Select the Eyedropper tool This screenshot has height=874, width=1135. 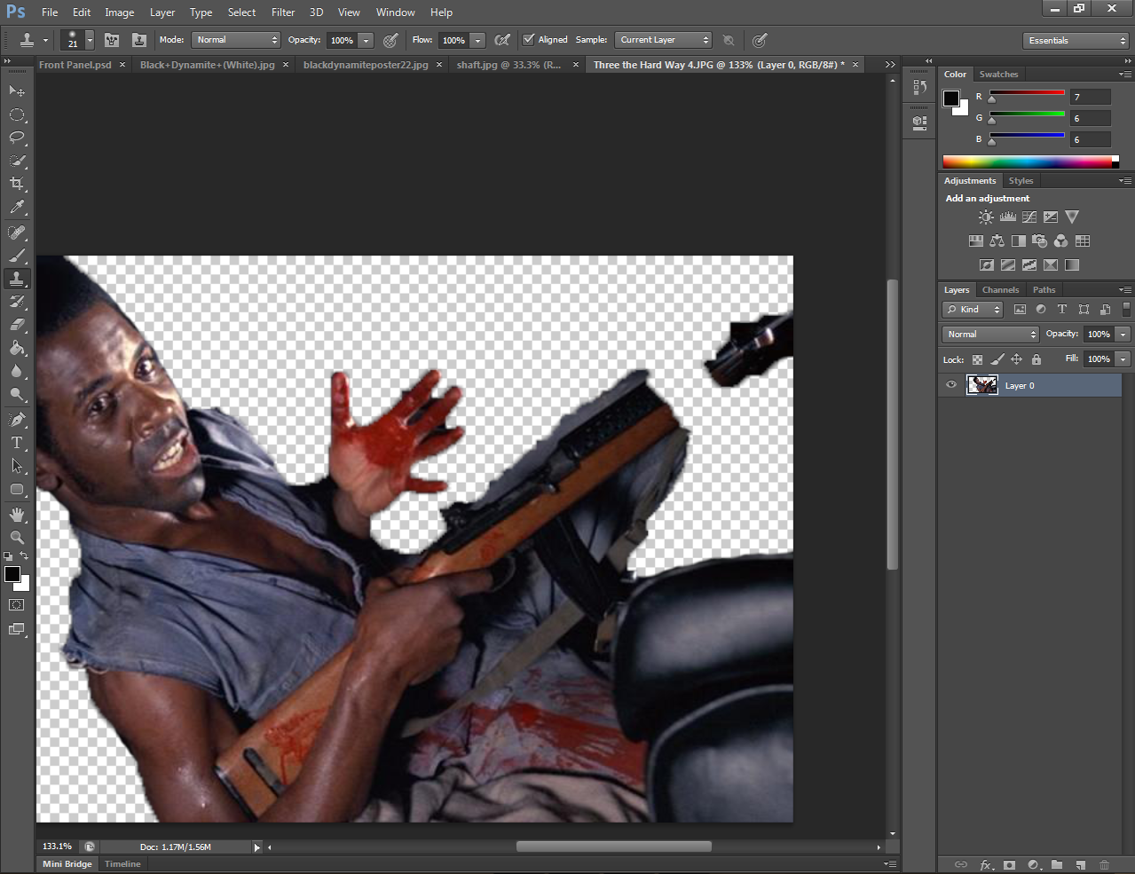click(17, 208)
